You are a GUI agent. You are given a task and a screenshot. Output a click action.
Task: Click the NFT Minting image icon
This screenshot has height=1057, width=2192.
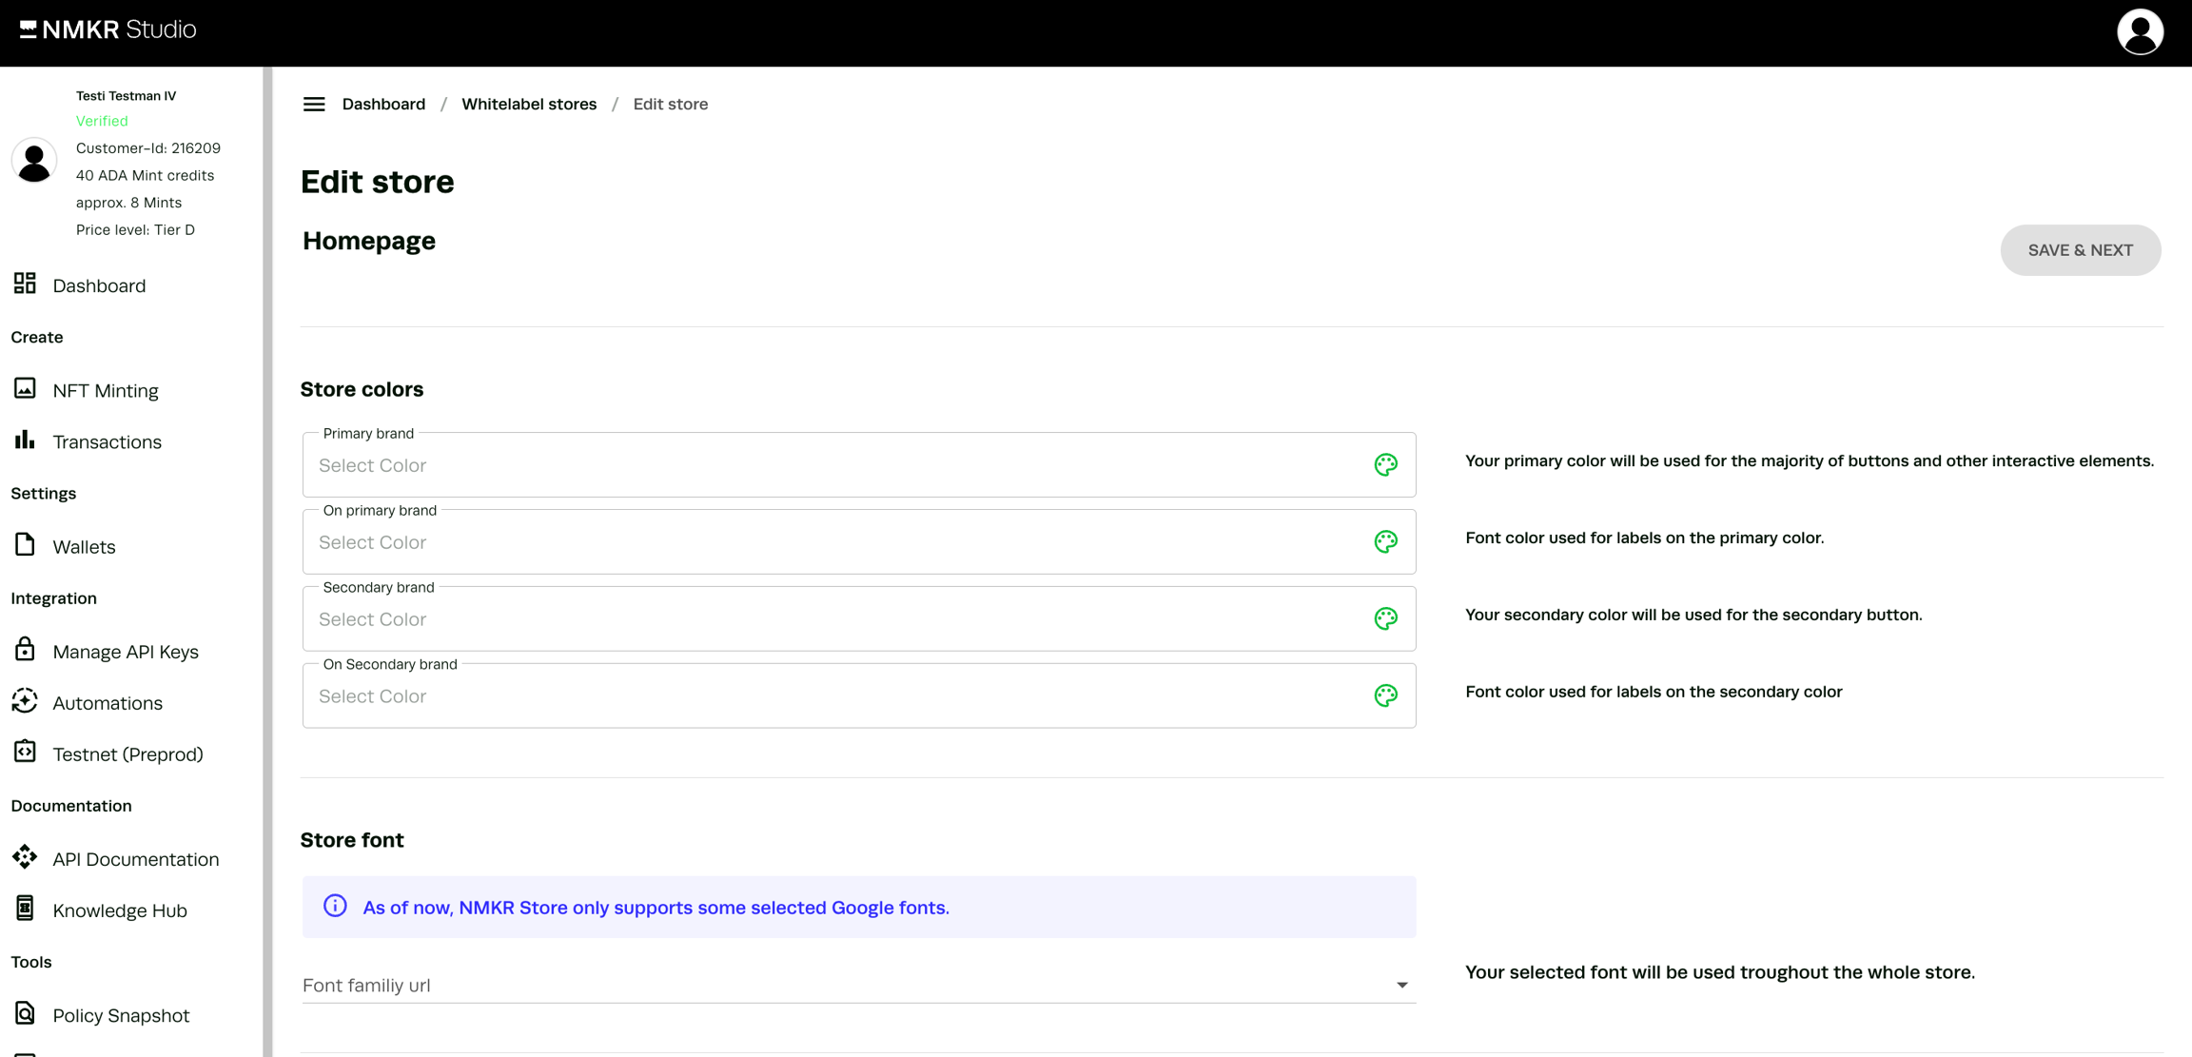pos(25,389)
